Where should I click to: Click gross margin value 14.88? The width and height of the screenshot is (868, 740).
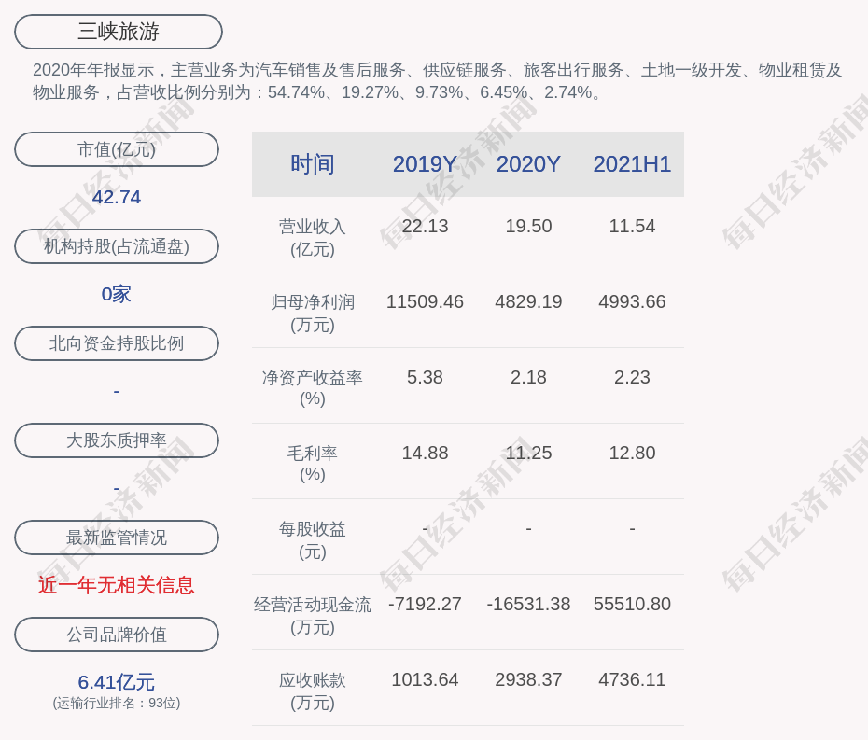point(425,453)
